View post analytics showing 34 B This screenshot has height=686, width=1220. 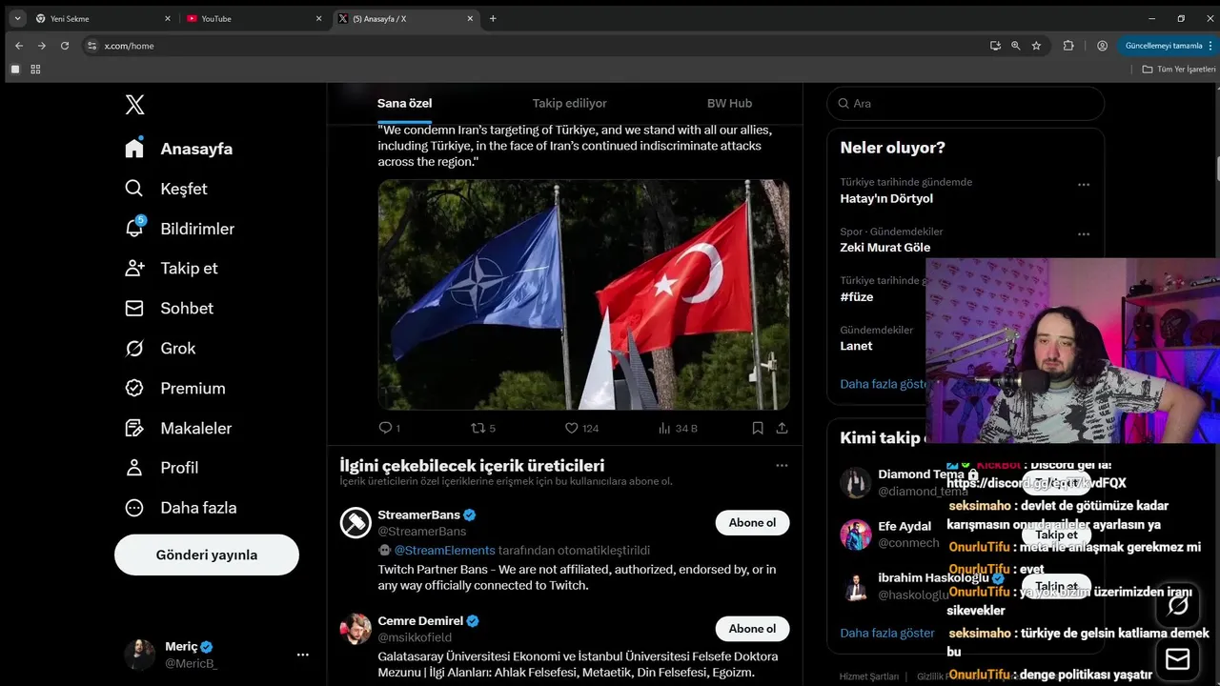coord(678,428)
